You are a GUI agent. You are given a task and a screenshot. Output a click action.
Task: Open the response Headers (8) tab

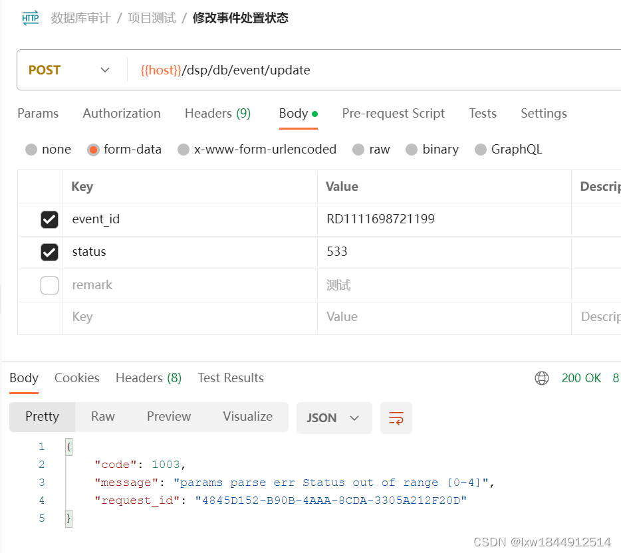(x=148, y=378)
